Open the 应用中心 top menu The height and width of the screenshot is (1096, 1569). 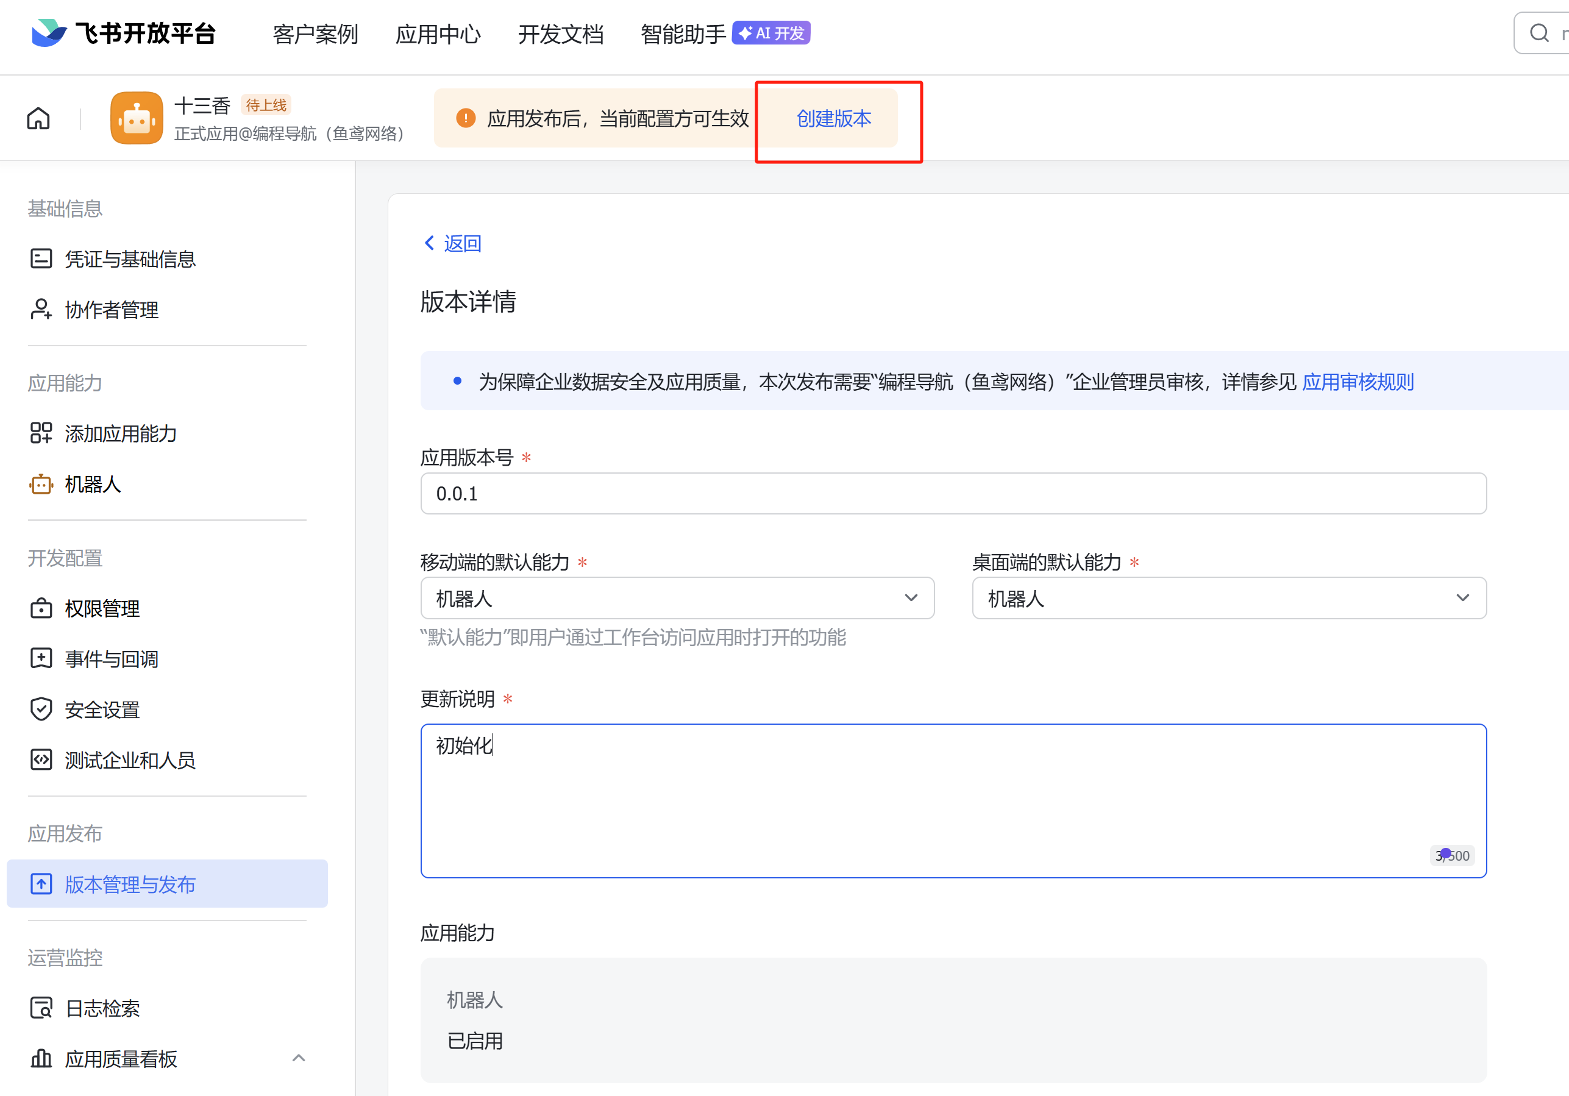coord(438,34)
